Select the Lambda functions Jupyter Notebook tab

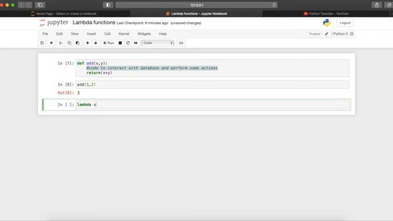(196, 14)
